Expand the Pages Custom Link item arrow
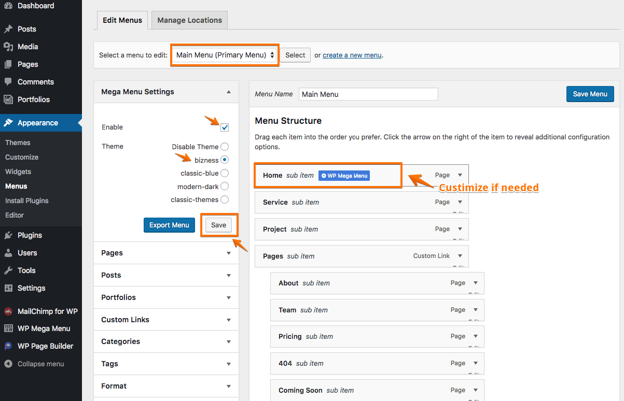The height and width of the screenshot is (401, 624). point(460,256)
